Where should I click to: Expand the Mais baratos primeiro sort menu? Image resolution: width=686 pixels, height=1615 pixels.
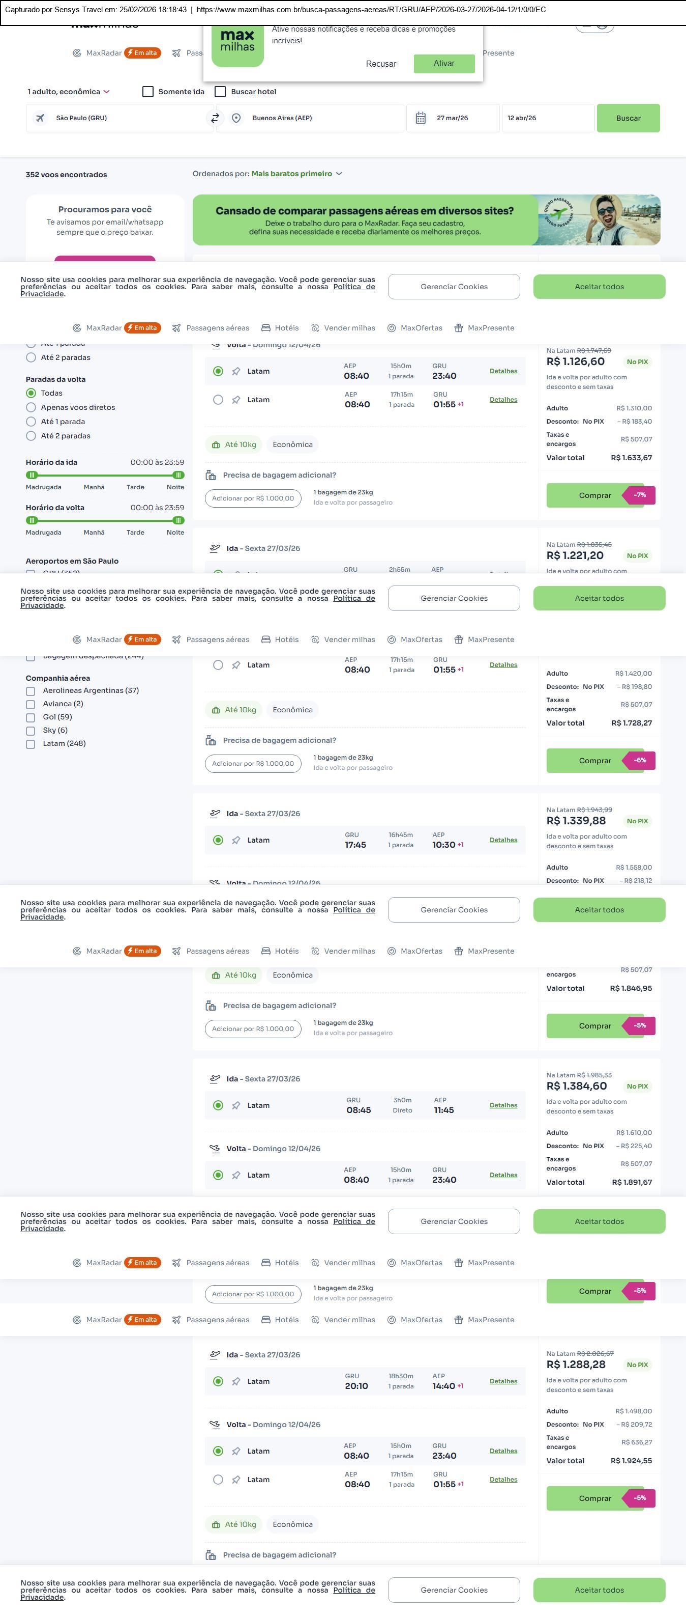(x=296, y=174)
